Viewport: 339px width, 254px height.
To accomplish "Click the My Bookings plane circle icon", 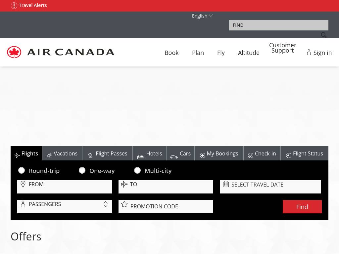I will point(203,155).
